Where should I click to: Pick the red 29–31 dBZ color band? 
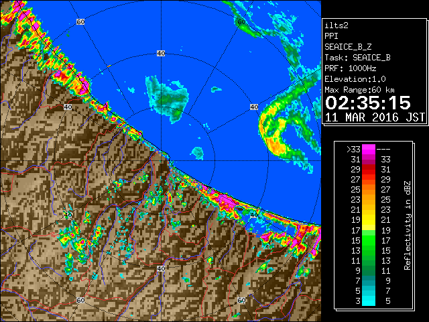369,170
